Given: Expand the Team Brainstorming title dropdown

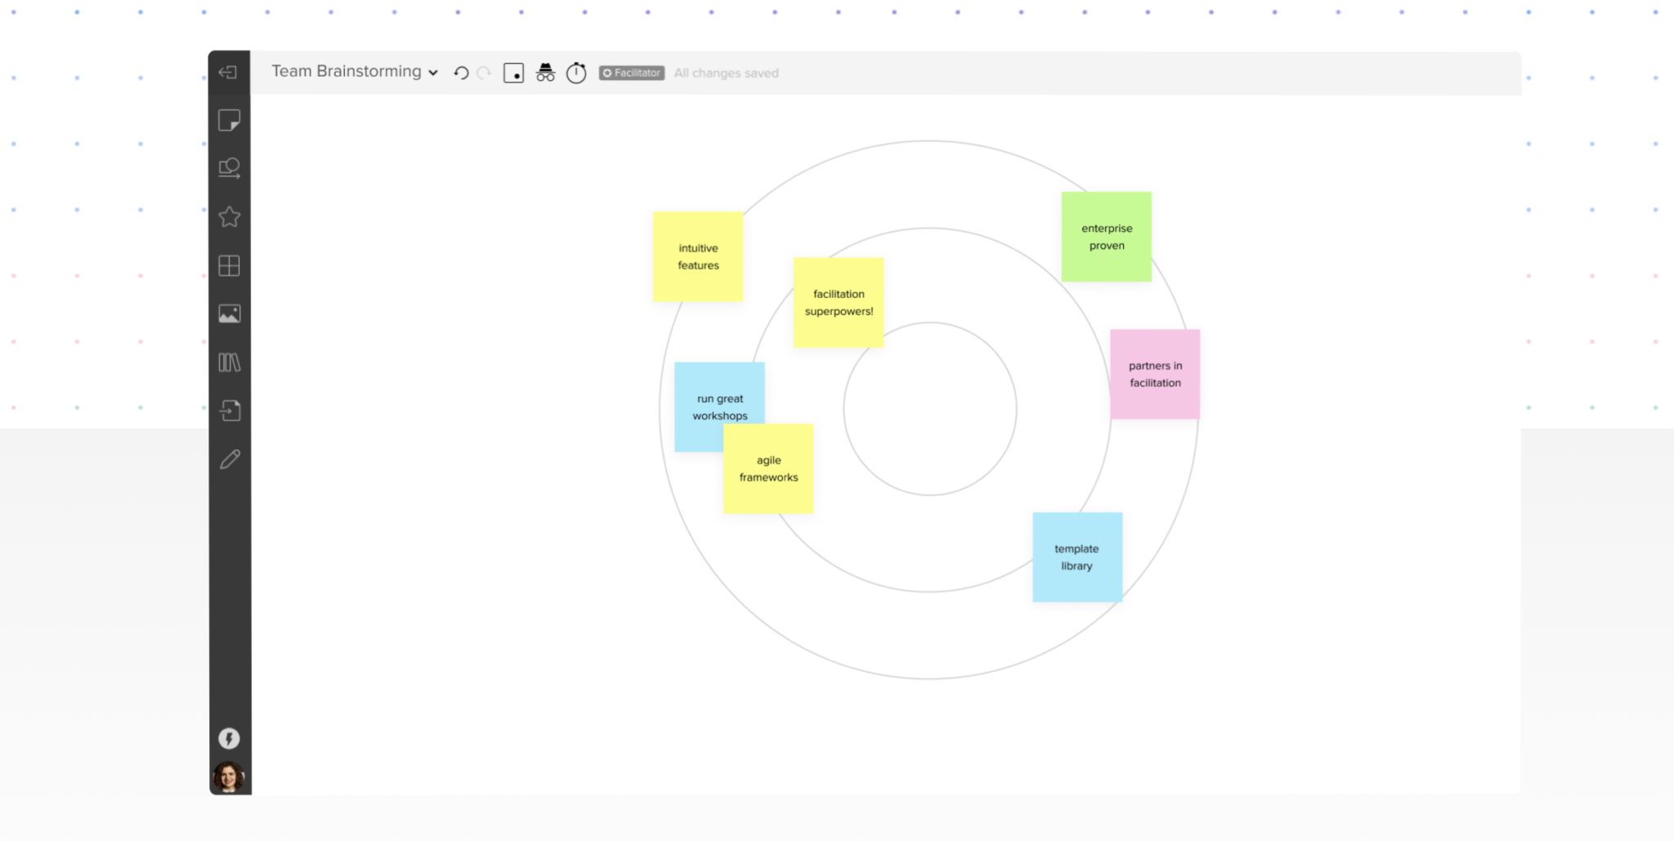Looking at the screenshot, I should [433, 72].
